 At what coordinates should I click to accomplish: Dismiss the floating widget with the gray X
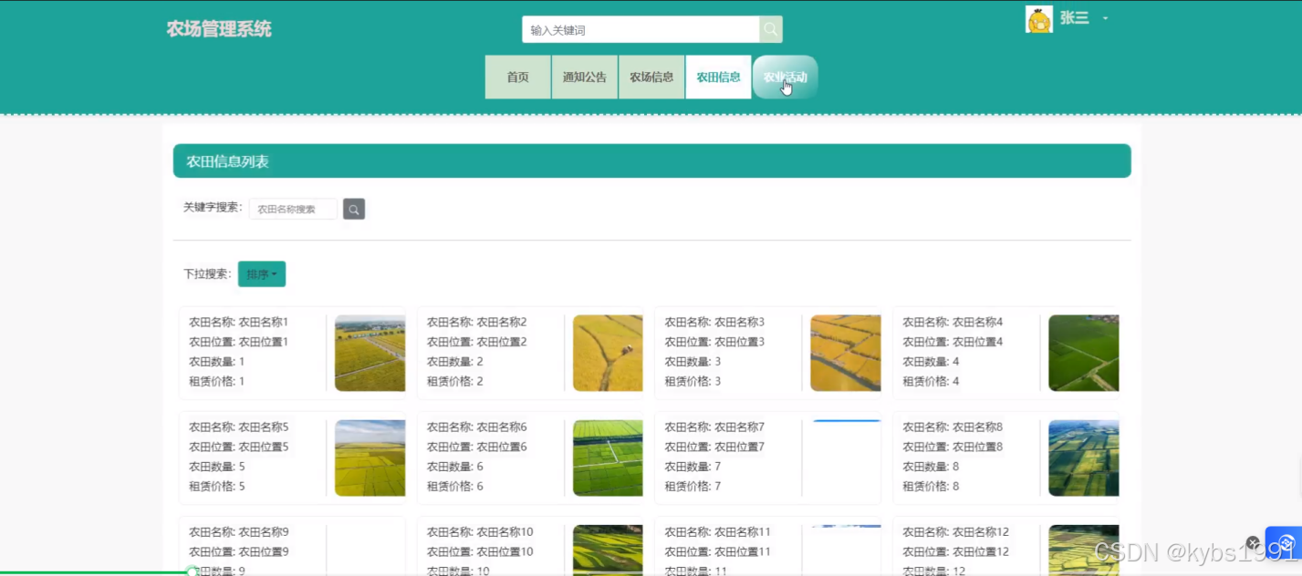click(x=1253, y=543)
